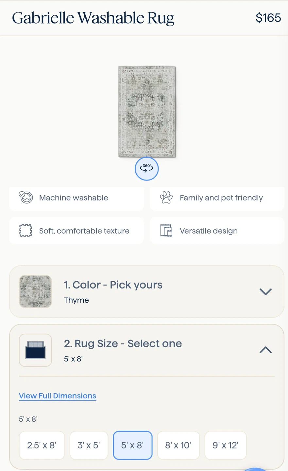288x471 pixels.
Task: Click the rug product image
Action: 147,112
